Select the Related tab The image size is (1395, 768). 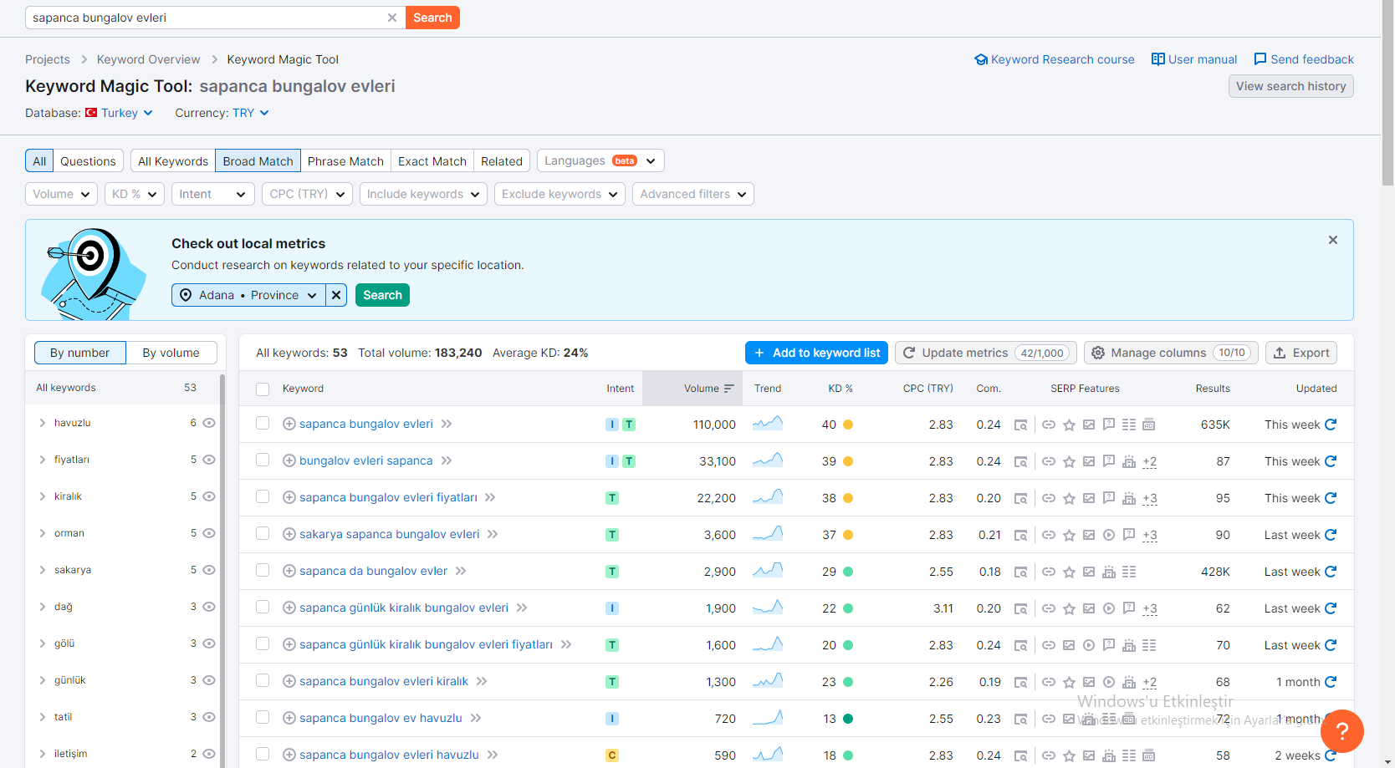(502, 161)
